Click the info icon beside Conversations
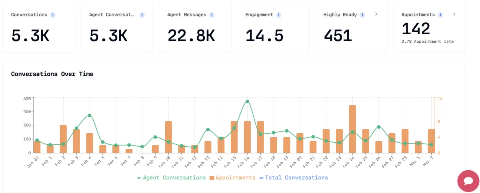The width and height of the screenshot is (480, 193). [x=53, y=15]
